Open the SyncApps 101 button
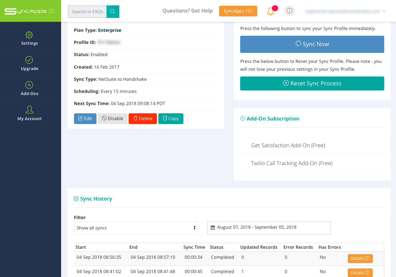The image size is (396, 277). point(238,11)
